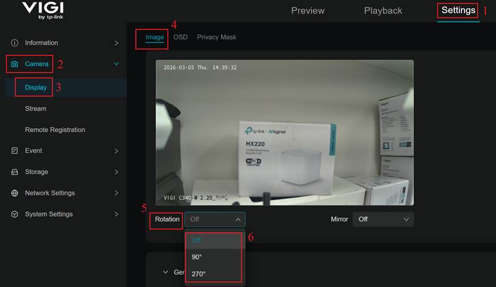Click the Rotation label
This screenshot has height=287, width=496.
tap(167, 219)
